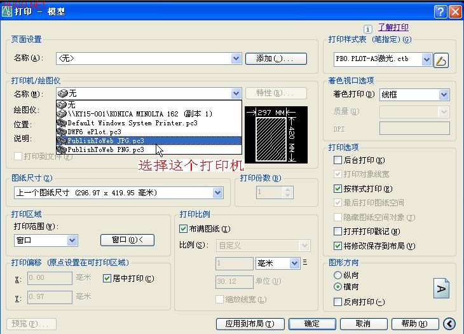Click the collapse dialog arrow icon beside 帮助
This screenshot has height=334, width=464.
449,324
